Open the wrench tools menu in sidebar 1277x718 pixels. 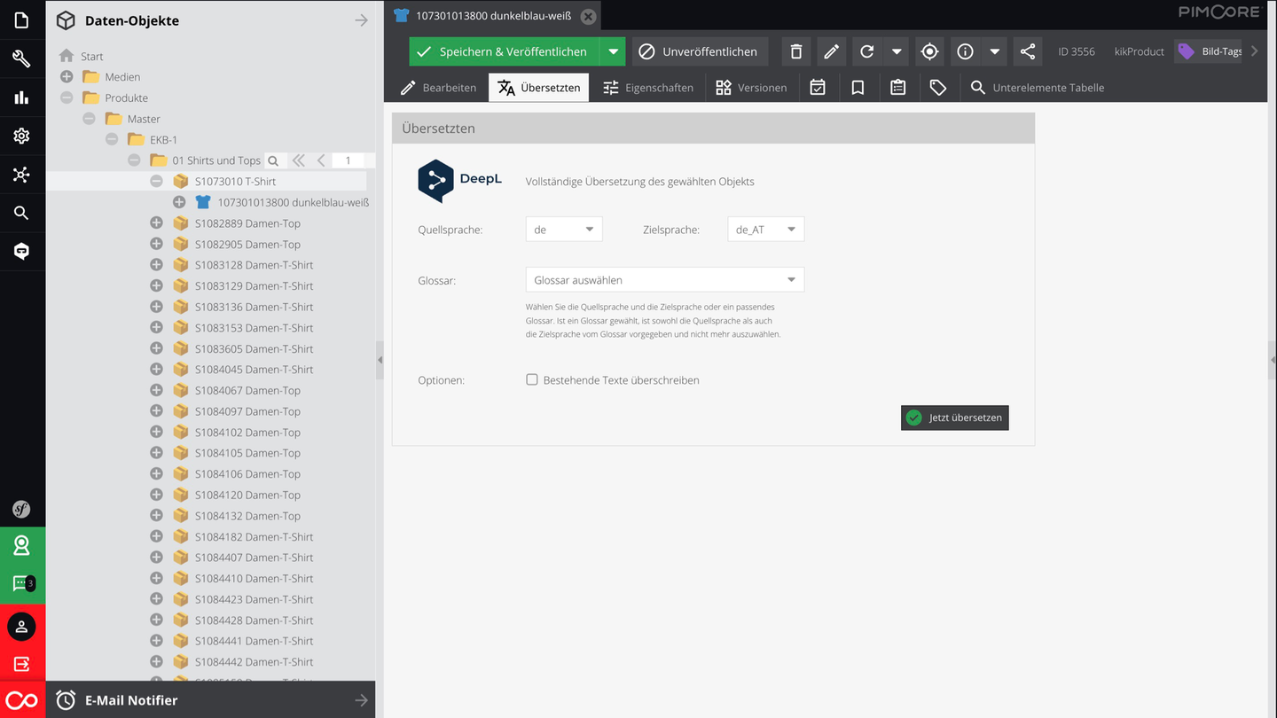click(x=21, y=59)
